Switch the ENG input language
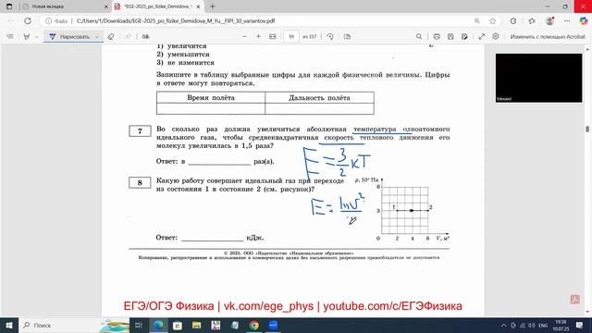 pos(543,325)
